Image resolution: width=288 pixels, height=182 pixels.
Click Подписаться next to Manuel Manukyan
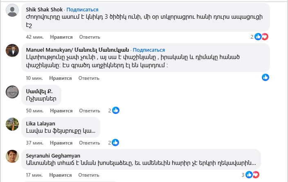[149, 50]
